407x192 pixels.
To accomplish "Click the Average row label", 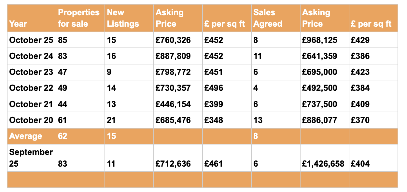I will [26, 136].
